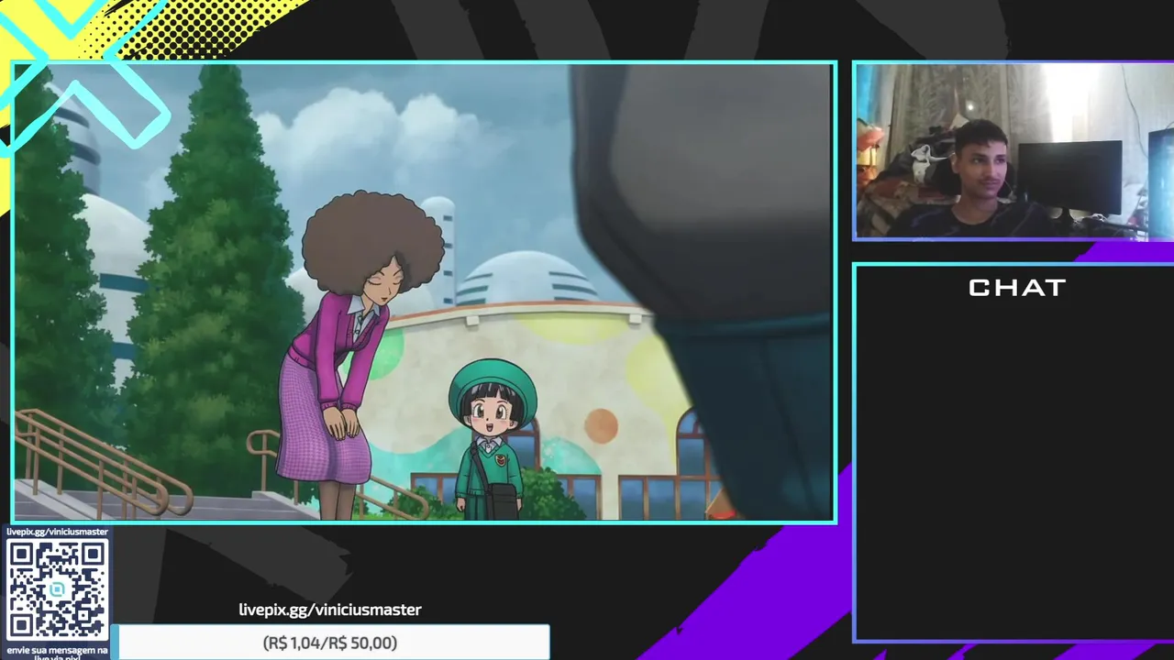Click the anime video playback area
Viewport: 1174px width, 660px height.
424,292
